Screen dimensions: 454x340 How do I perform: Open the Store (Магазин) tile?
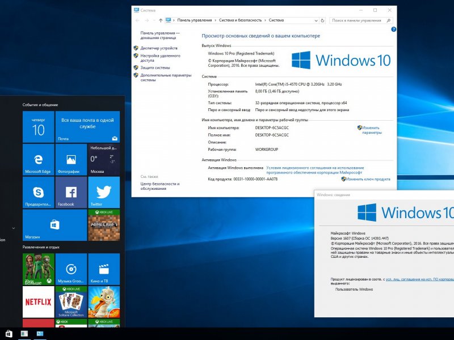pos(54,225)
